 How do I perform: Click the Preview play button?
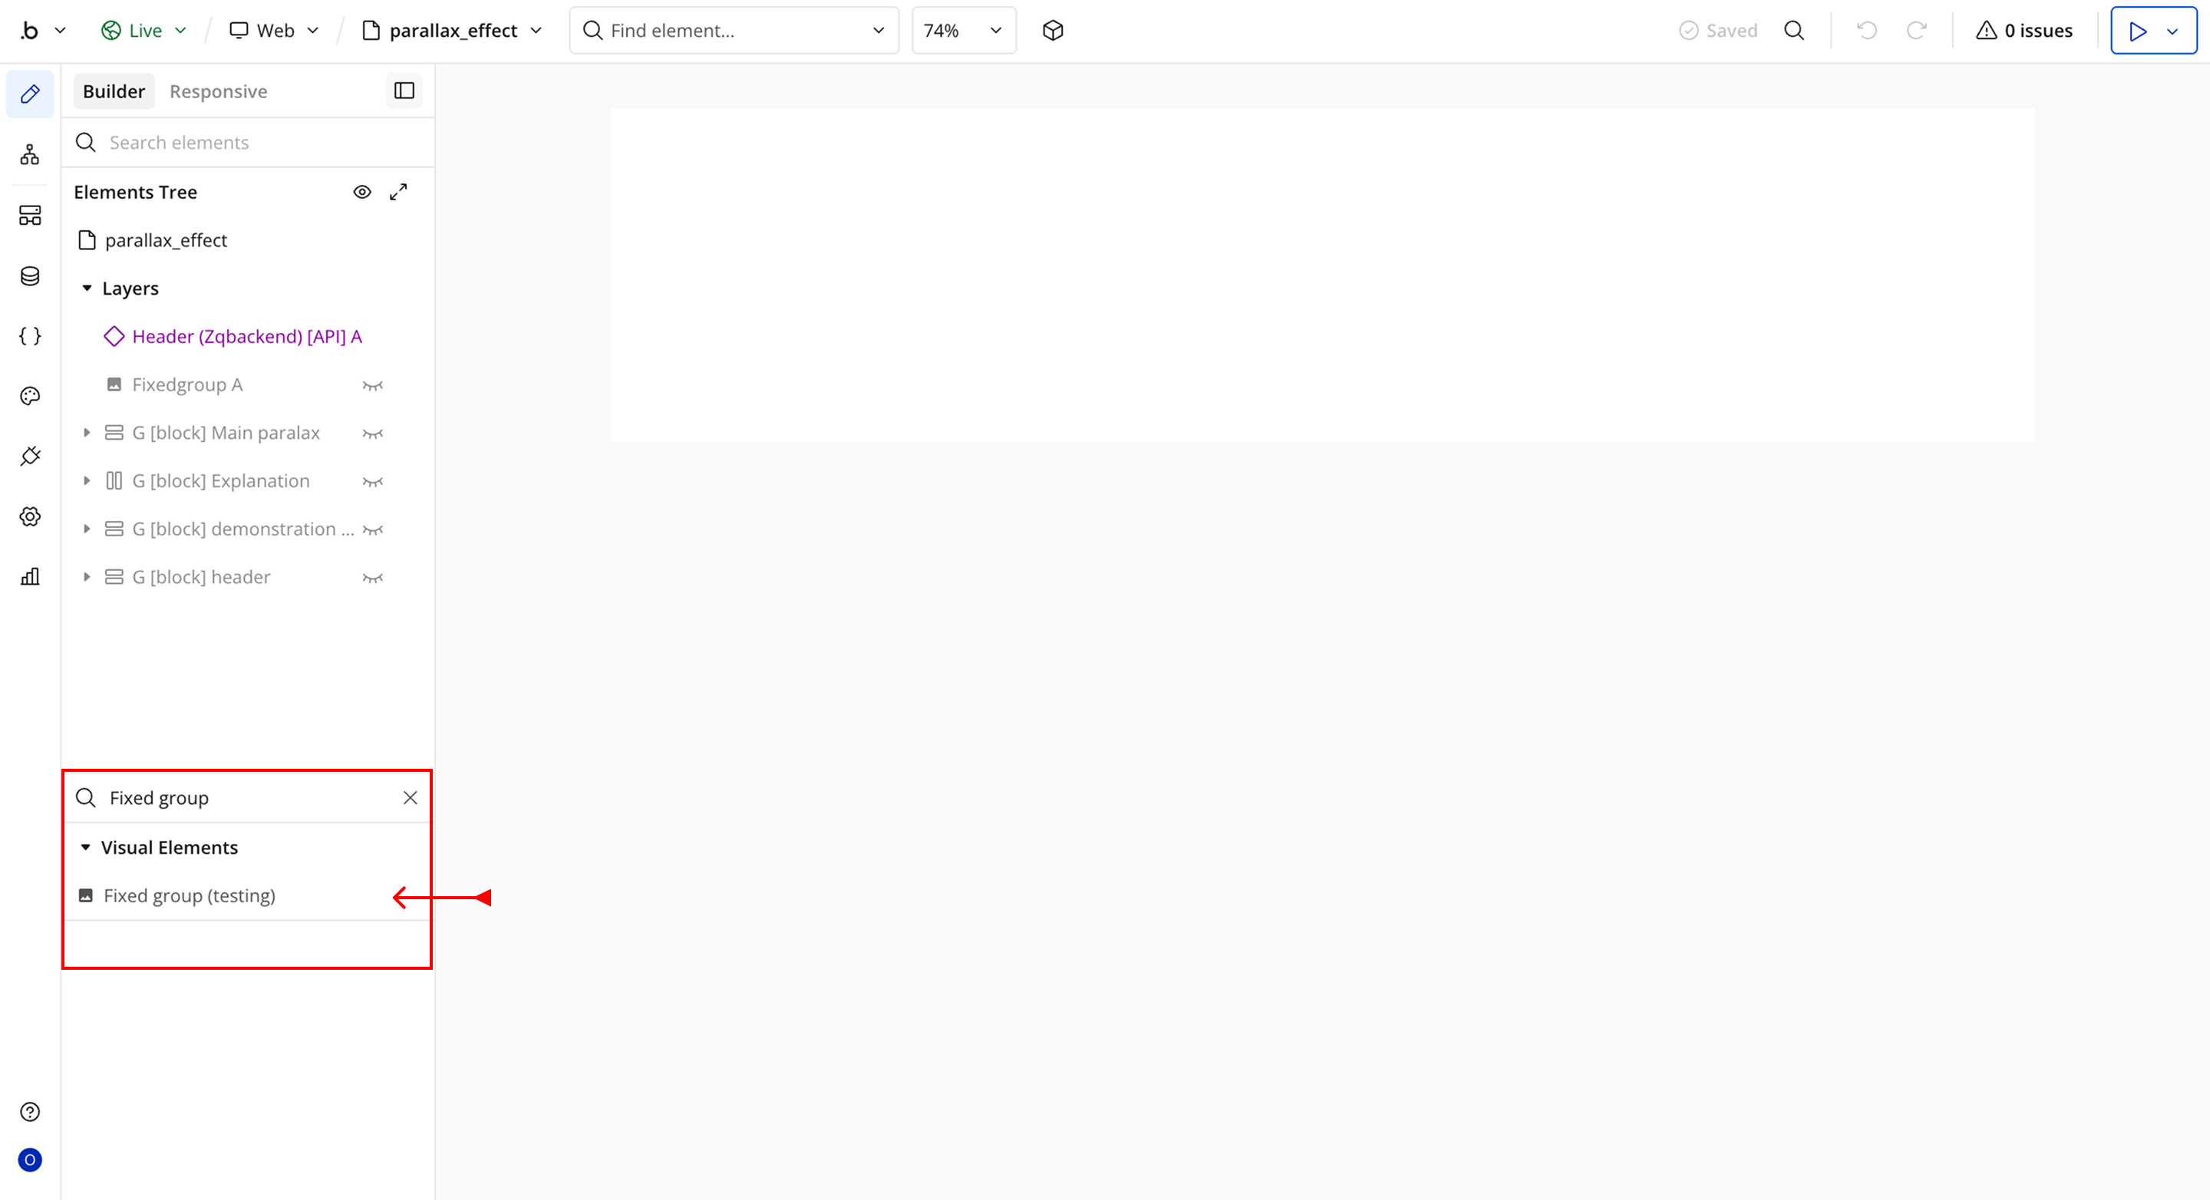pyautogui.click(x=2137, y=31)
